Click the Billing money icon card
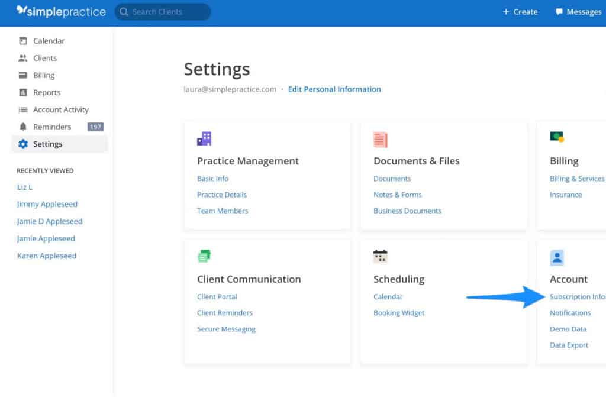This screenshot has width=606, height=404. pos(557,137)
